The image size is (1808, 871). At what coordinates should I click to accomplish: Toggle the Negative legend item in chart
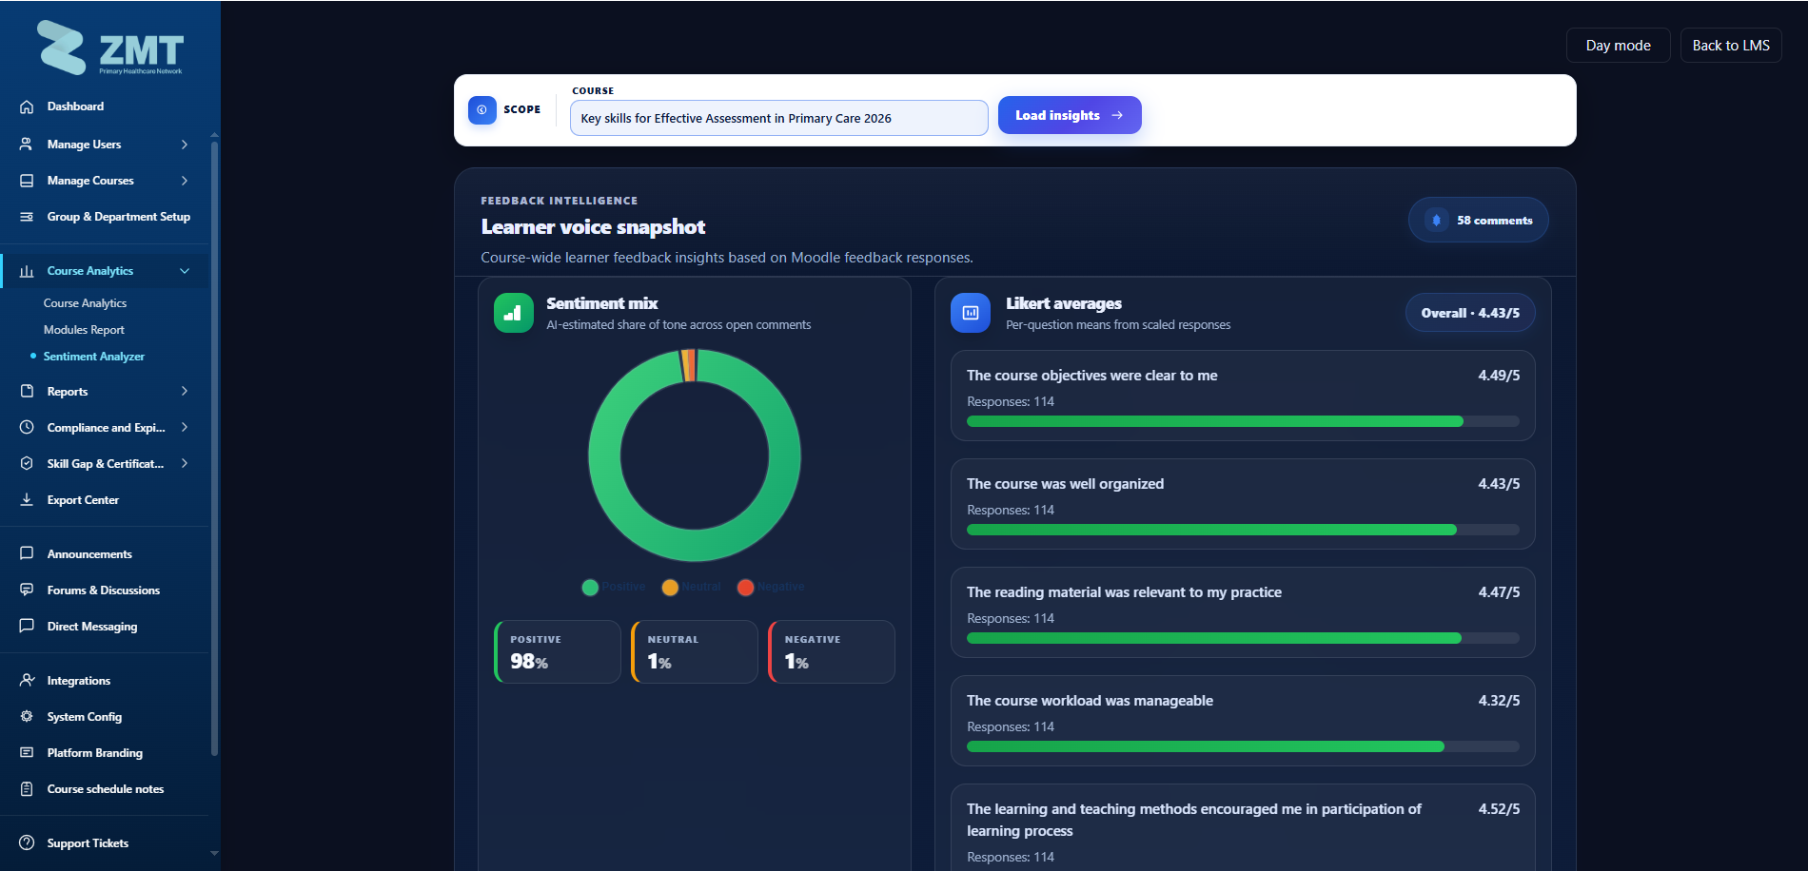[x=771, y=588]
